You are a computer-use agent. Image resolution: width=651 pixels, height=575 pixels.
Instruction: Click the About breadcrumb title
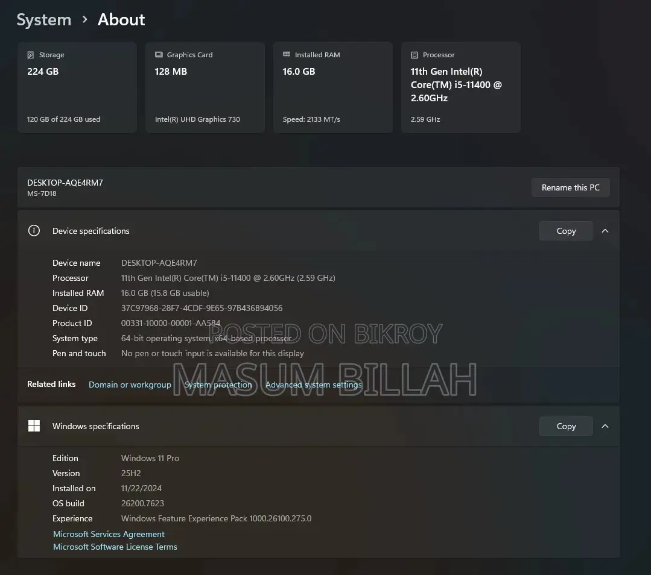click(121, 19)
